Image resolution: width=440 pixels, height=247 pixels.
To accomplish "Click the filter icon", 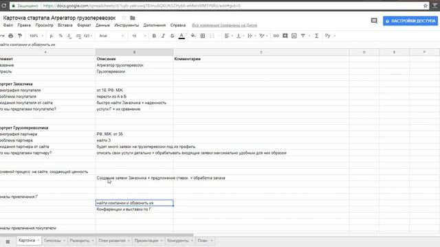I will pyautogui.click(x=303, y=36).
